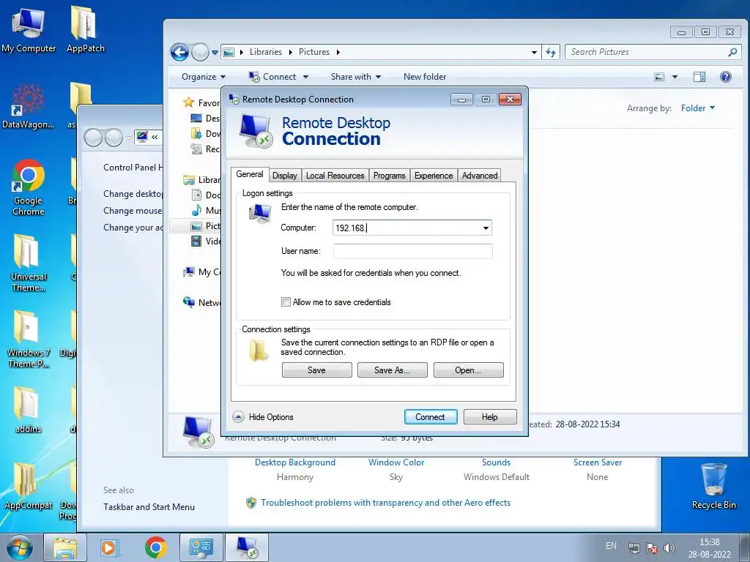Viewport: 750px width, 562px height.
Task: Switch to Control Panel taskbar item
Action: click(x=201, y=547)
